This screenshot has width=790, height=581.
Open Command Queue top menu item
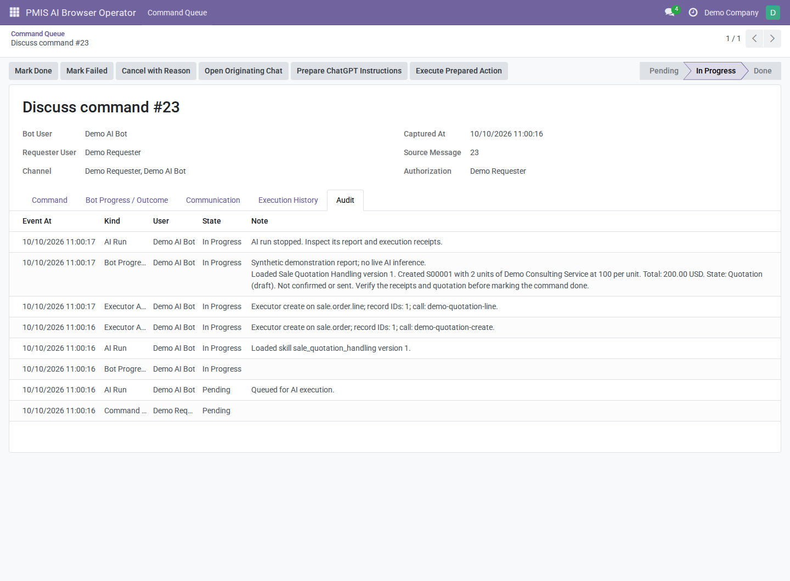pyautogui.click(x=177, y=12)
